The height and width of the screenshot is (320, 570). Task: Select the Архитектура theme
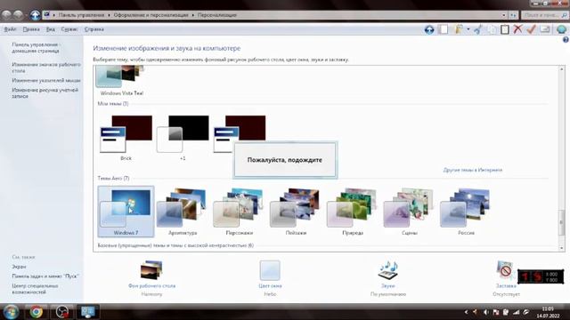[183, 212]
